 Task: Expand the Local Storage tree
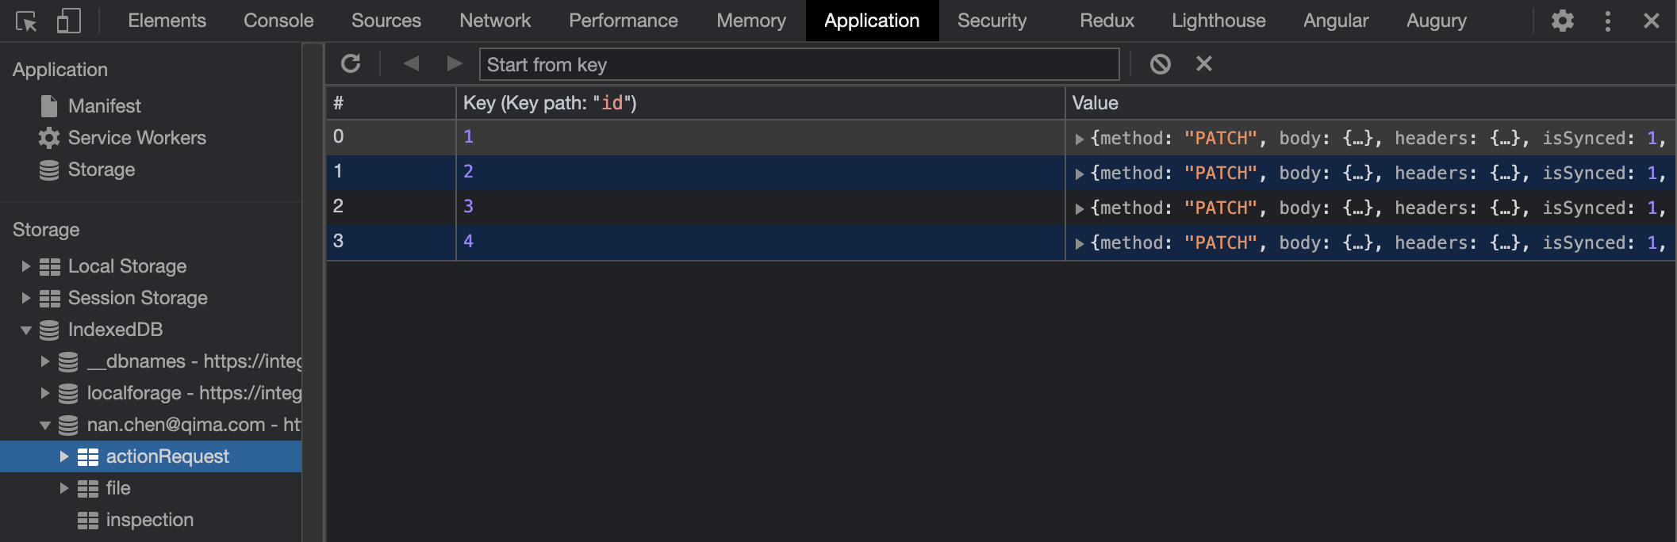tap(26, 266)
